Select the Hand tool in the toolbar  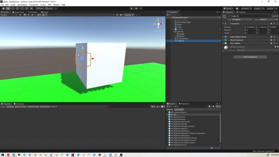pos(3,9)
